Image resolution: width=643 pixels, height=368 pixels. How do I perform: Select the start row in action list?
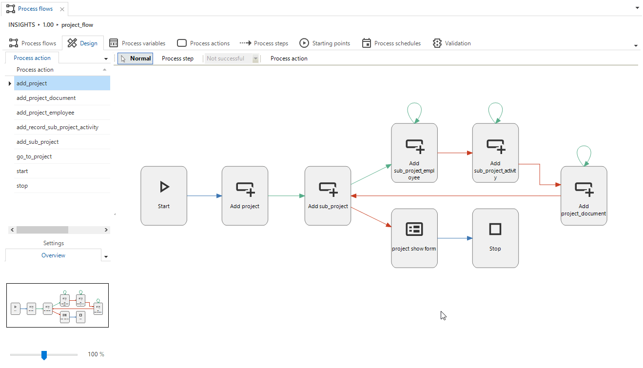click(62, 171)
